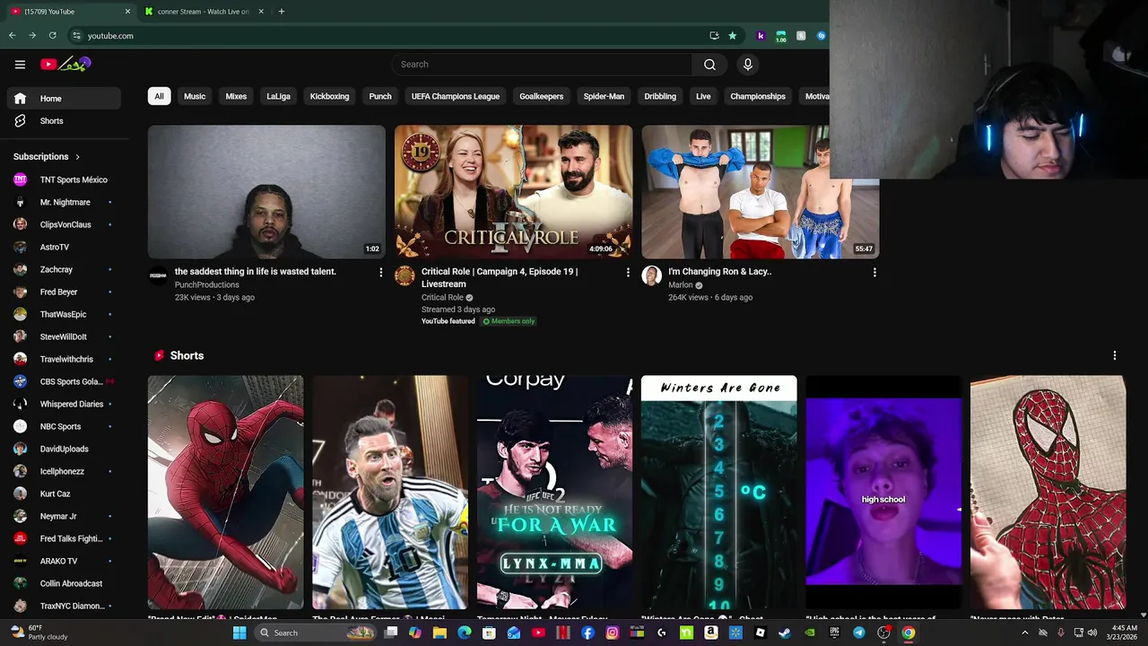Open the Neymar Jr subscription

coord(64,516)
